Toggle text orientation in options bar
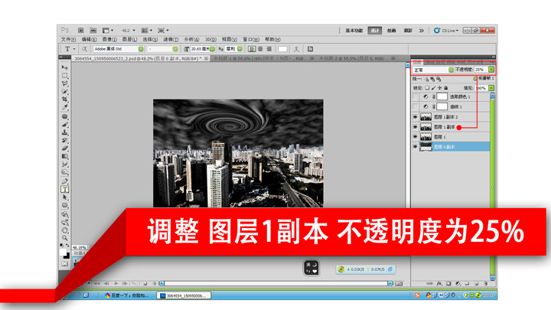 84,49
